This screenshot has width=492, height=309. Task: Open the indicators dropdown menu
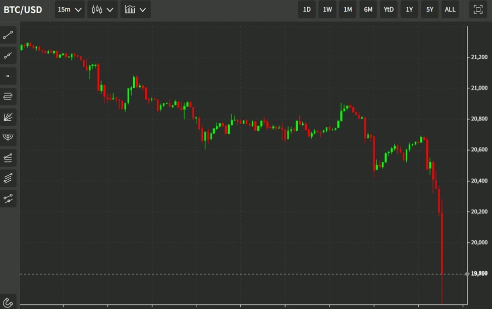[x=135, y=9]
